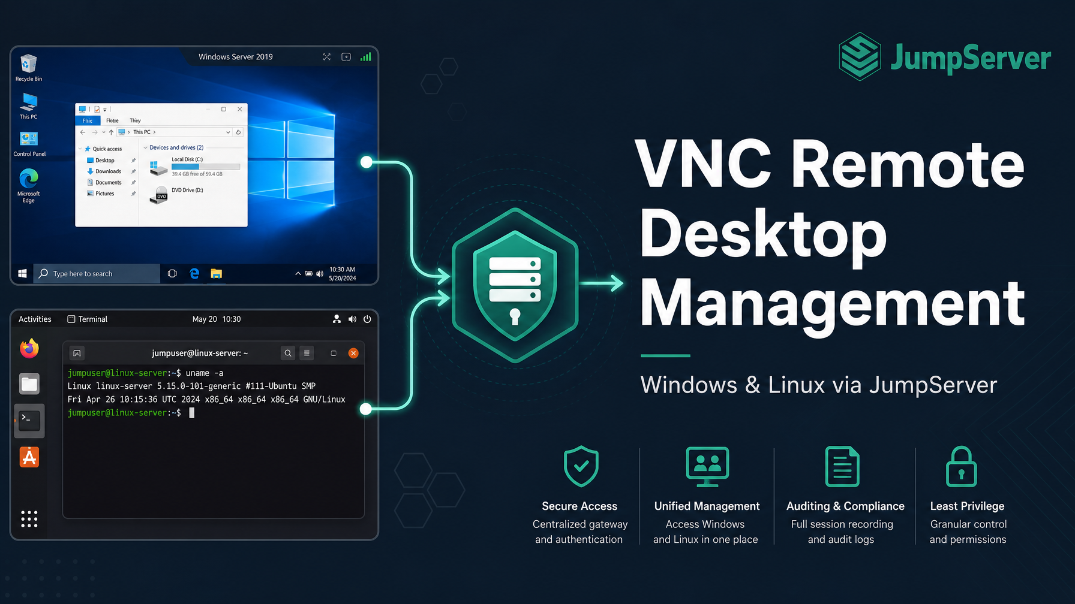Open the terminal hamburger menu
The height and width of the screenshot is (604, 1075).
(x=307, y=353)
